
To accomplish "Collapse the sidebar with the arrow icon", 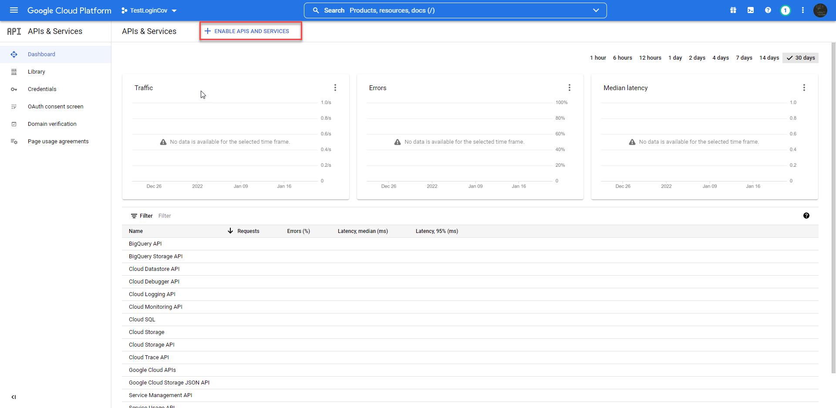I will click(x=13, y=397).
